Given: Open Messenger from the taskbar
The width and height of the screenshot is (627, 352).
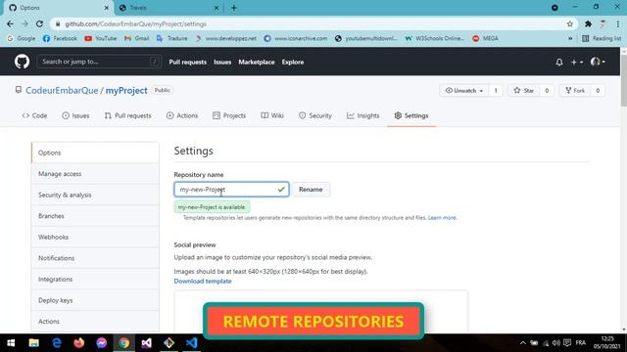Looking at the screenshot, I should (x=102, y=343).
